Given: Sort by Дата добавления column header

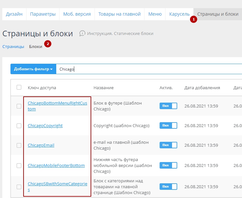Looking at the screenshot, I should click(202, 88).
